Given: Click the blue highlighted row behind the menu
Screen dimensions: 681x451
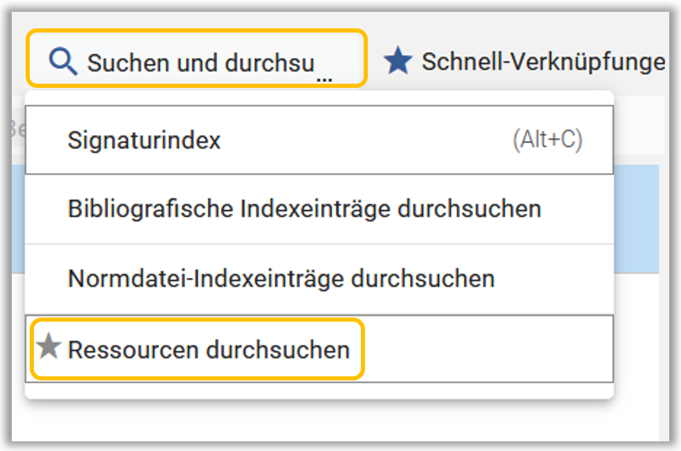Looking at the screenshot, I should pyautogui.click(x=636, y=219).
